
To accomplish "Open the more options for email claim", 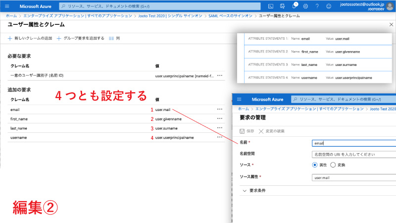I will click(x=220, y=109).
